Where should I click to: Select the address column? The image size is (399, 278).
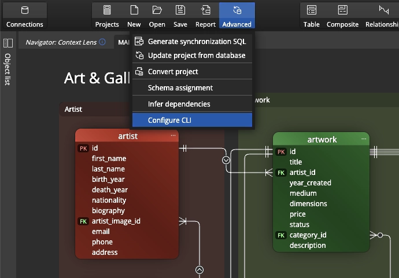105,253
